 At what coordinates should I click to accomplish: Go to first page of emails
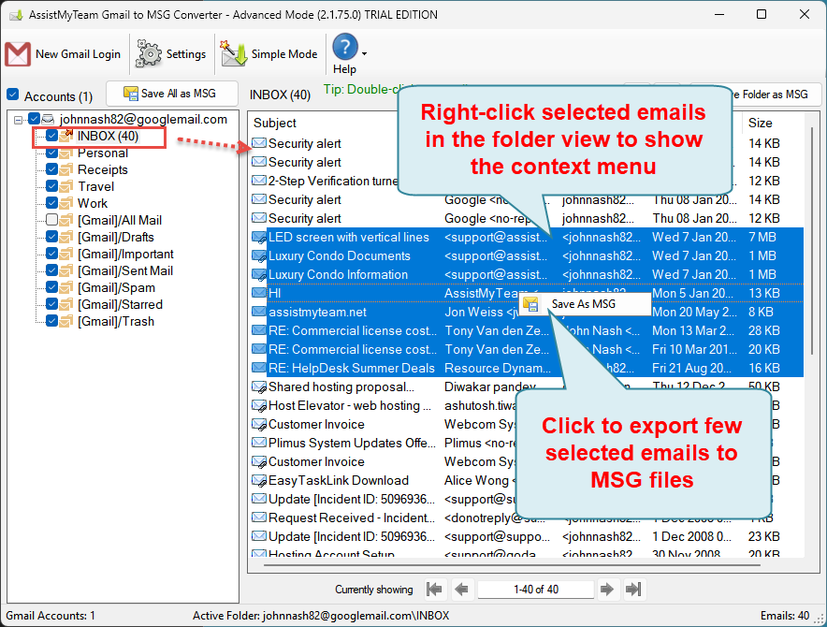pyautogui.click(x=435, y=589)
